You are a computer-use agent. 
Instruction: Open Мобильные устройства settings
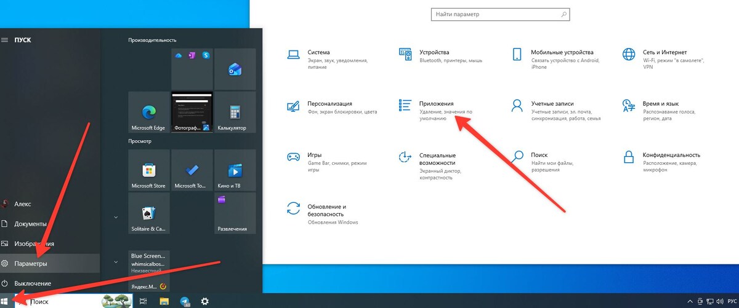[554, 59]
